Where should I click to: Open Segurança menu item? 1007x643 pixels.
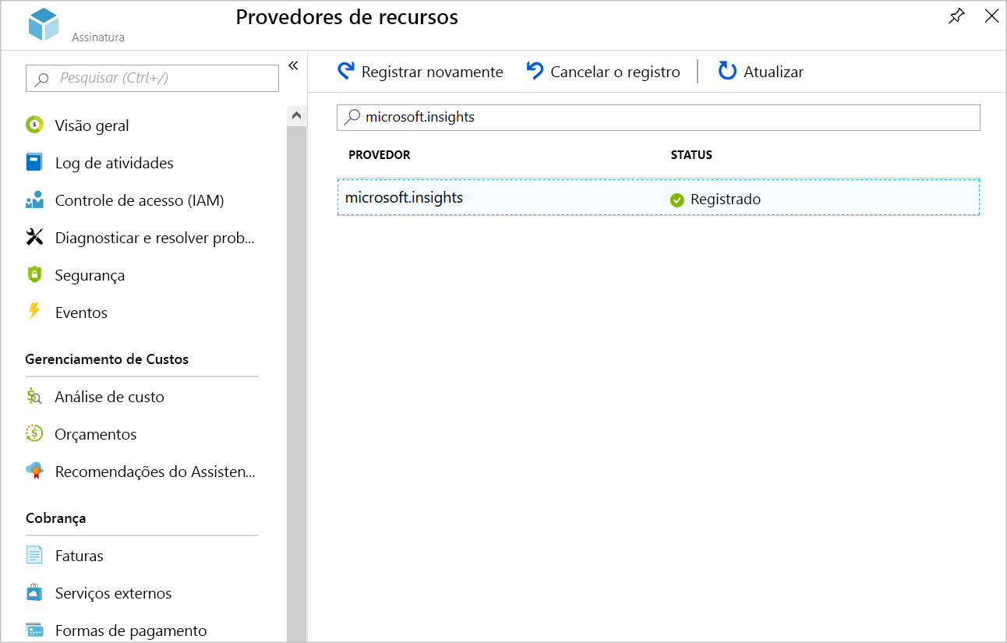point(90,275)
